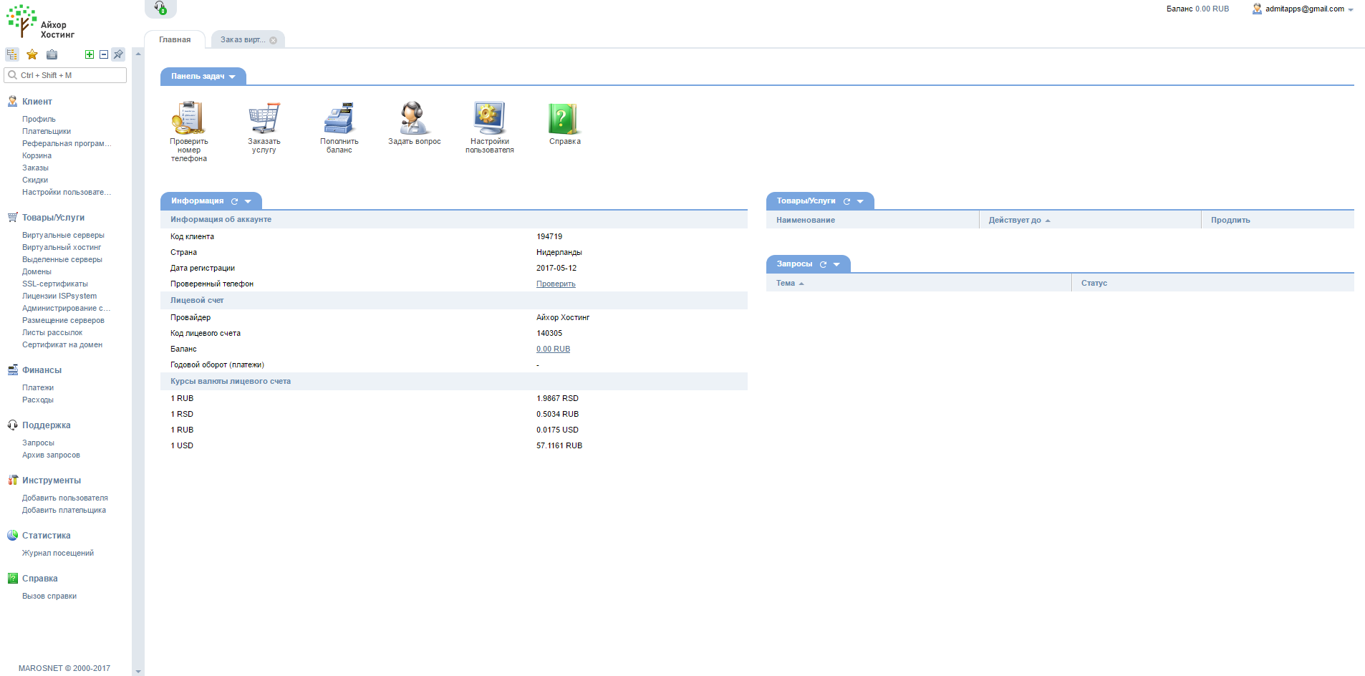1365x676 pixels.
Task: Collapse the Клиент menu section
Action: coord(37,102)
